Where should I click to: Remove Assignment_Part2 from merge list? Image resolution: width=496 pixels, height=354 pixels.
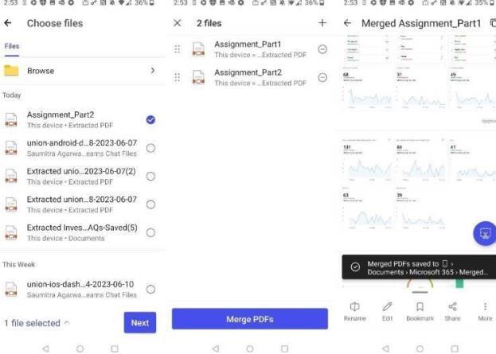[322, 77]
